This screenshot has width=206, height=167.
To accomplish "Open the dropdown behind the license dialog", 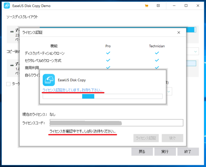I will click(x=169, y=91).
